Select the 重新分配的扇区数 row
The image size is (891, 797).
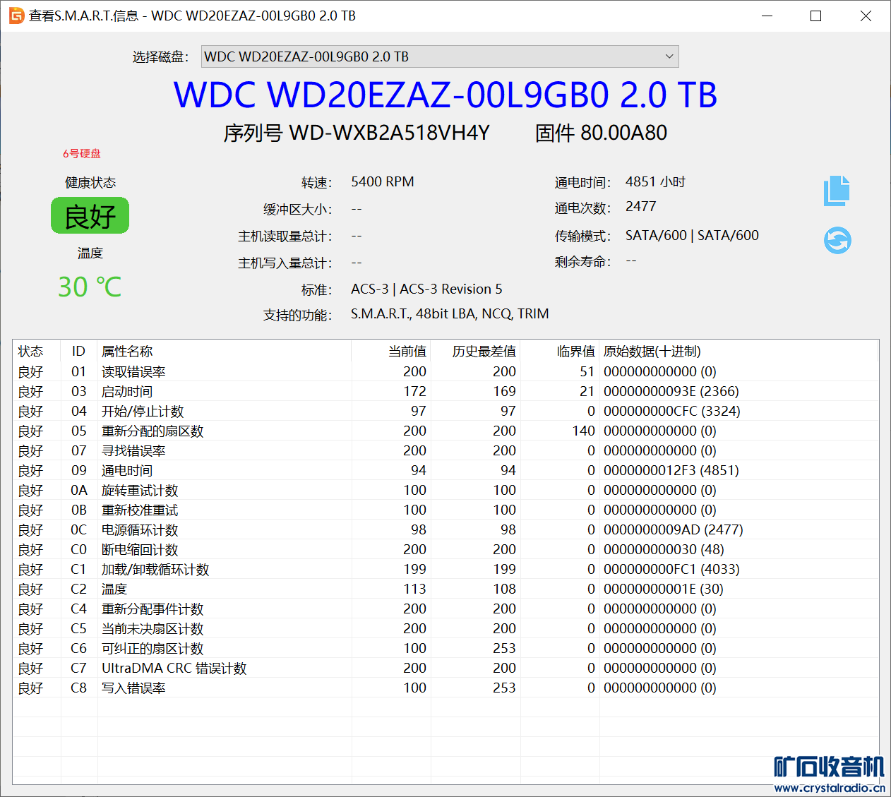(445, 431)
